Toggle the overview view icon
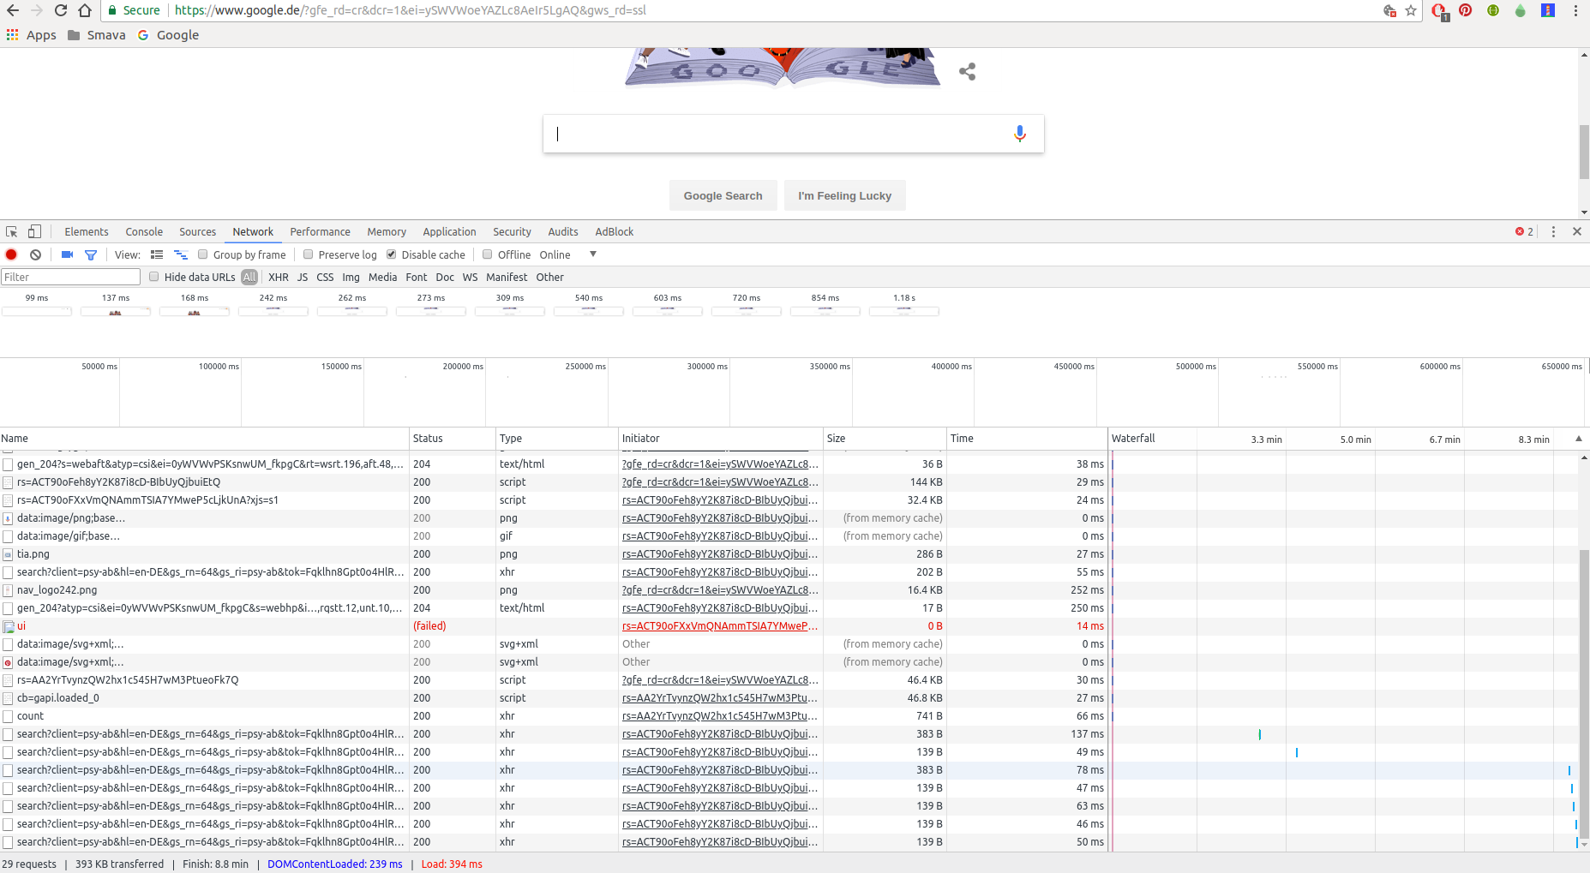Screen dimensions: 1590x873 pos(181,254)
